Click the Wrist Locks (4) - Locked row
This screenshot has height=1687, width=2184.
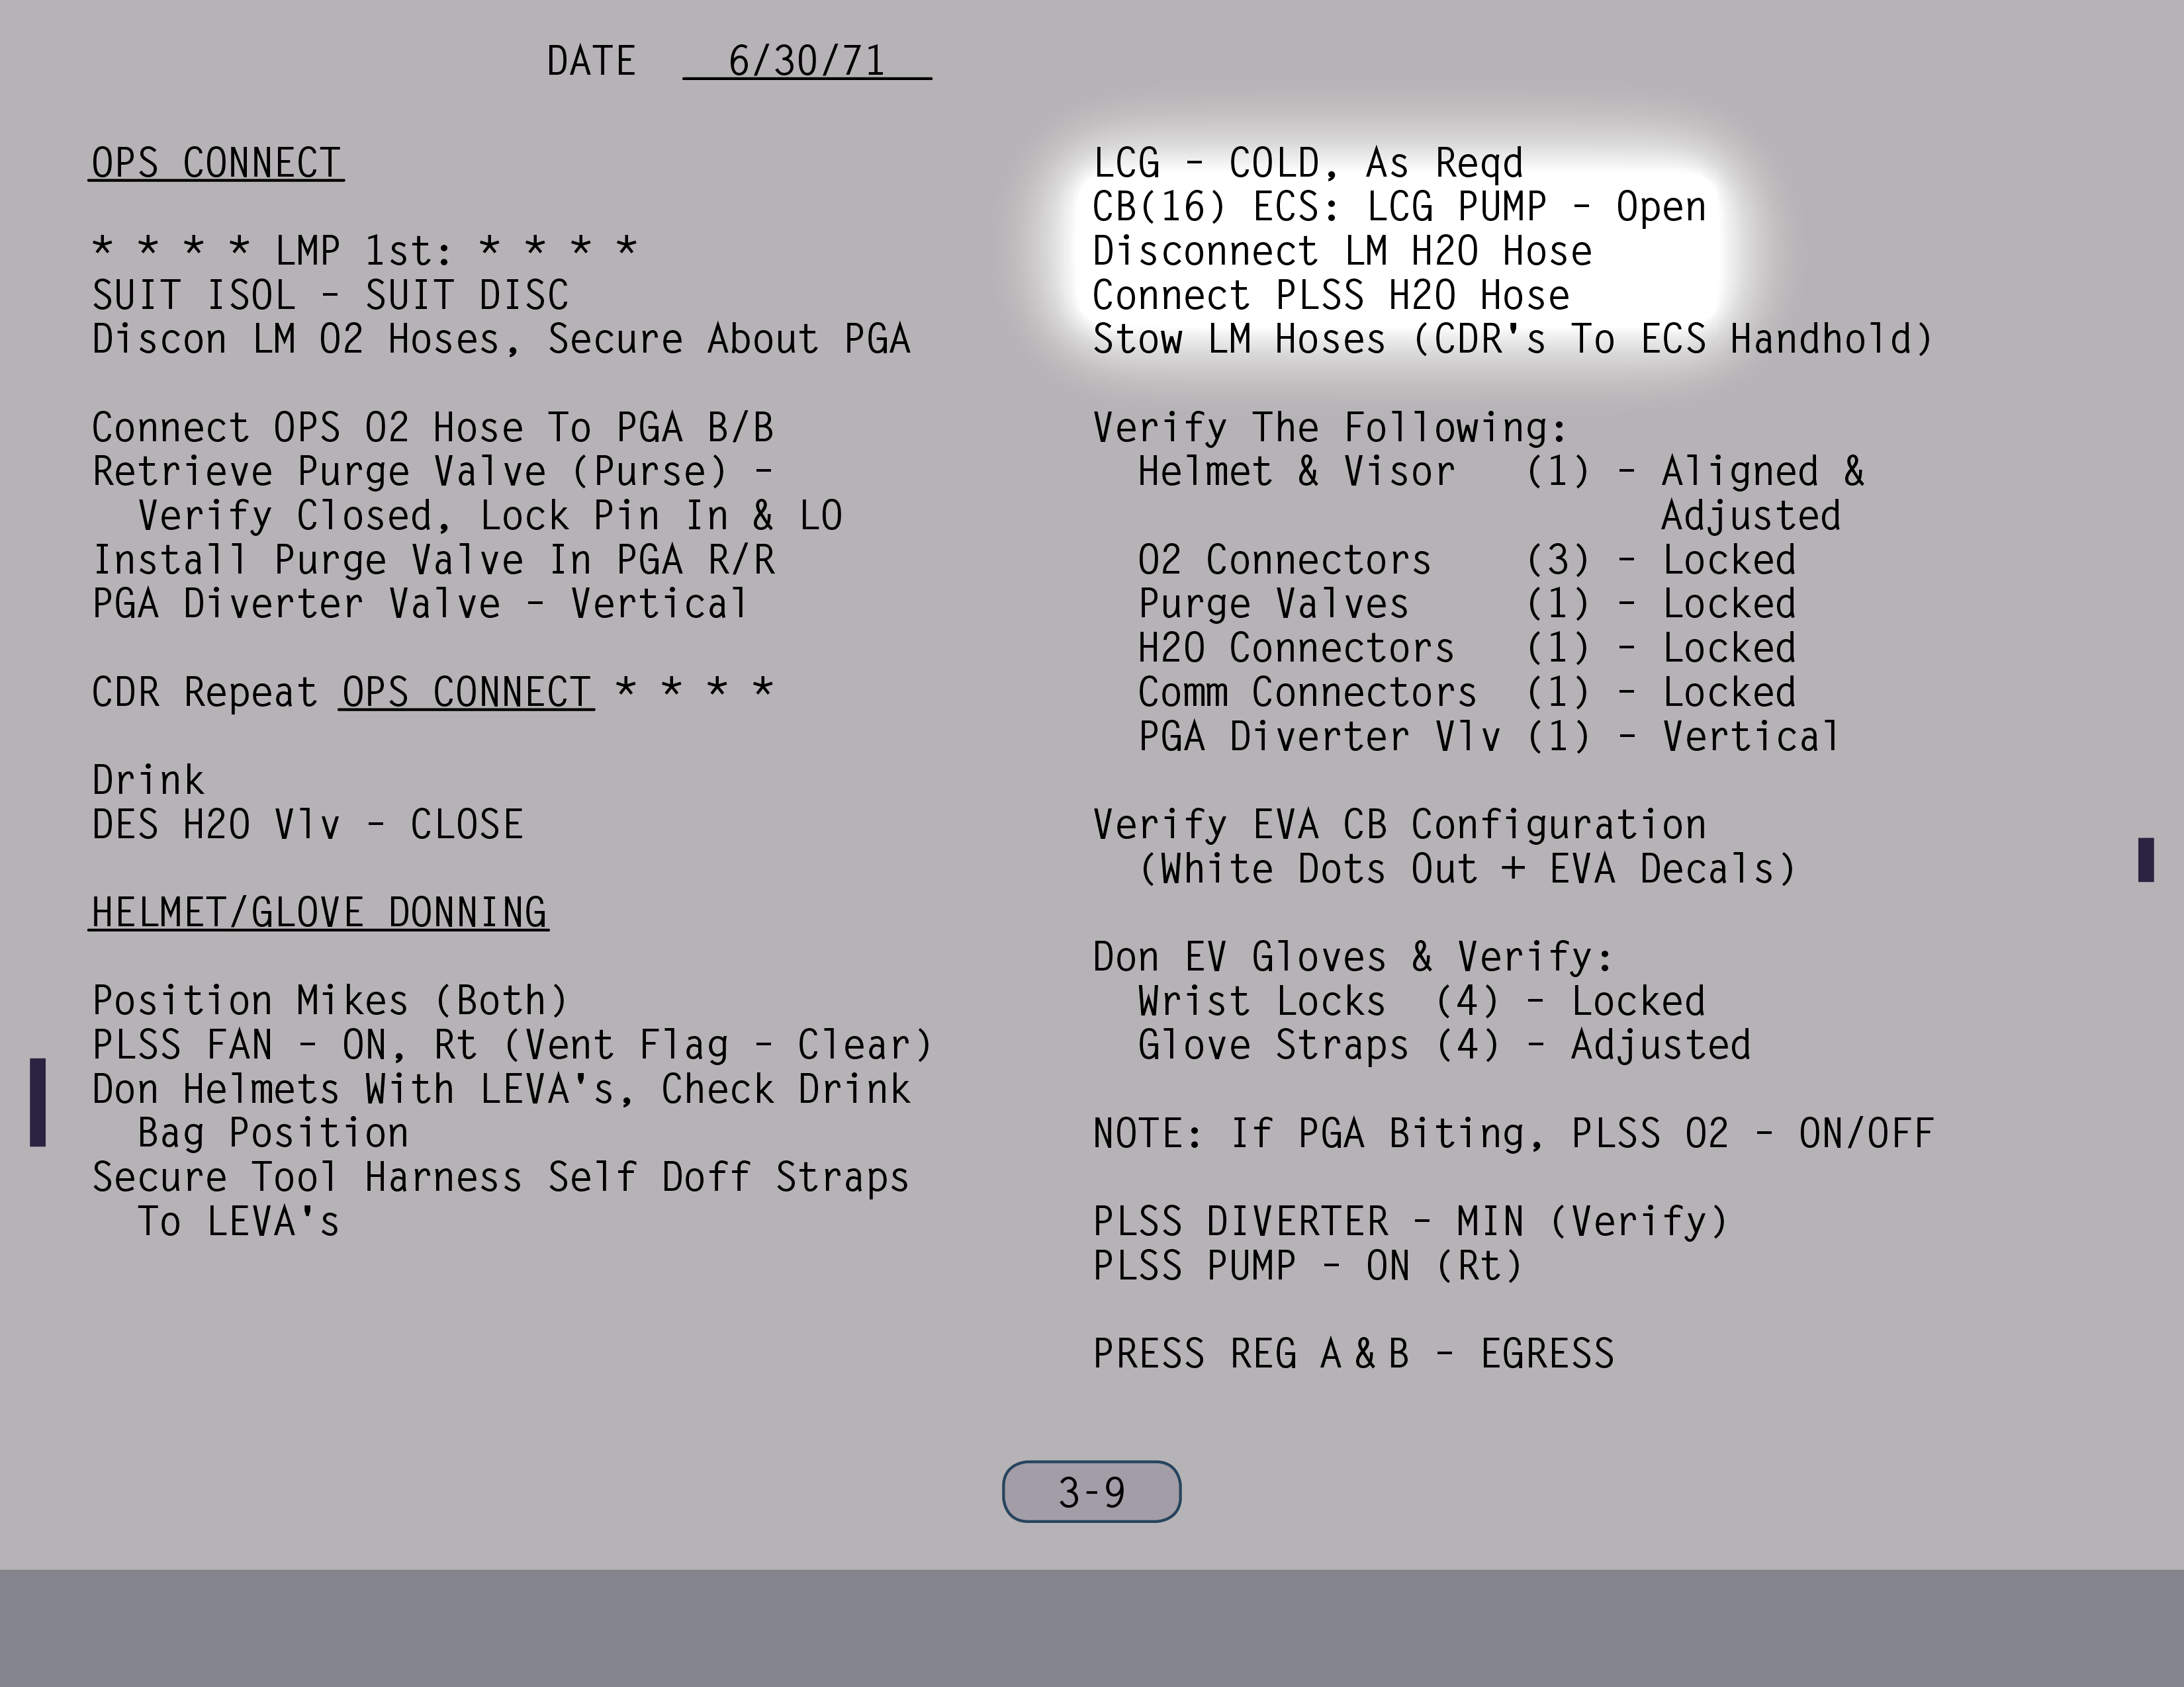click(x=1420, y=1002)
